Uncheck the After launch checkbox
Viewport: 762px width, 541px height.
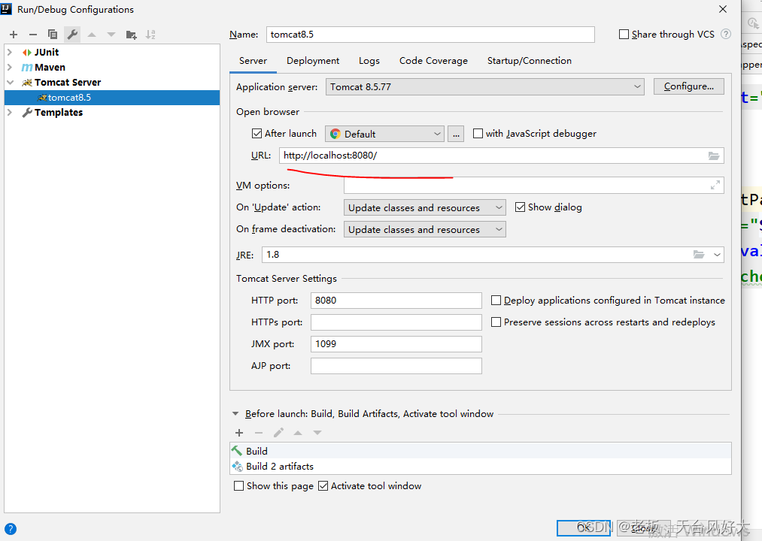pos(257,134)
